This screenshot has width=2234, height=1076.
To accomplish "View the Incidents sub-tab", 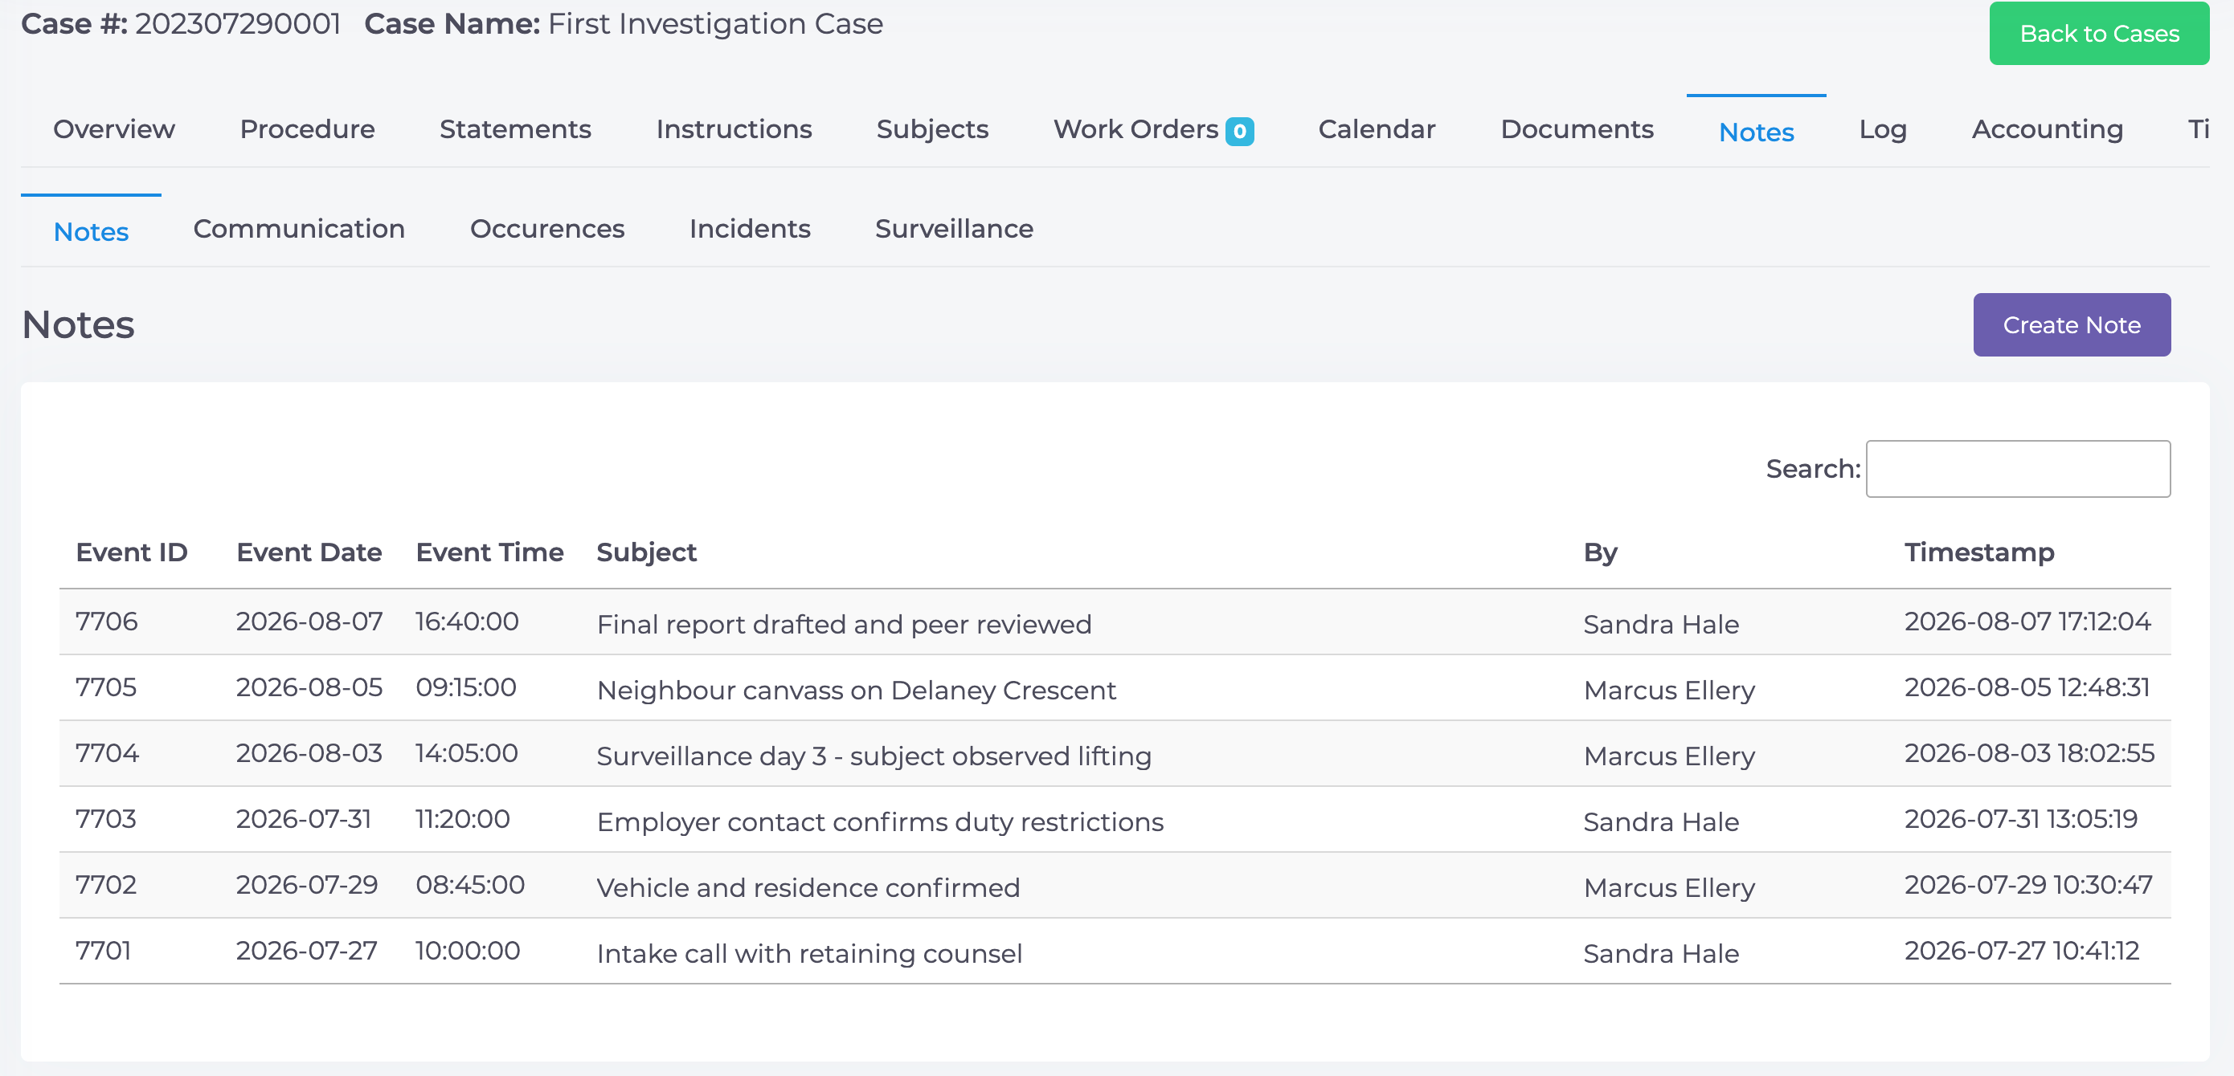I will pyautogui.click(x=749, y=230).
